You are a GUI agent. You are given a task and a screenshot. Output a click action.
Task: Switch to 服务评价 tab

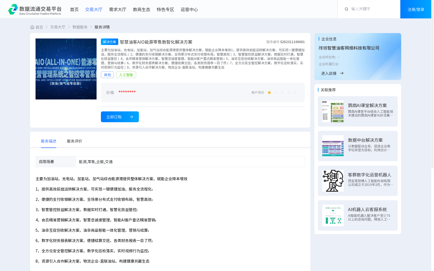pos(74,141)
